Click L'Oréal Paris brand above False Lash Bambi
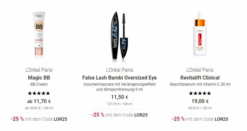 [x=119, y=70]
